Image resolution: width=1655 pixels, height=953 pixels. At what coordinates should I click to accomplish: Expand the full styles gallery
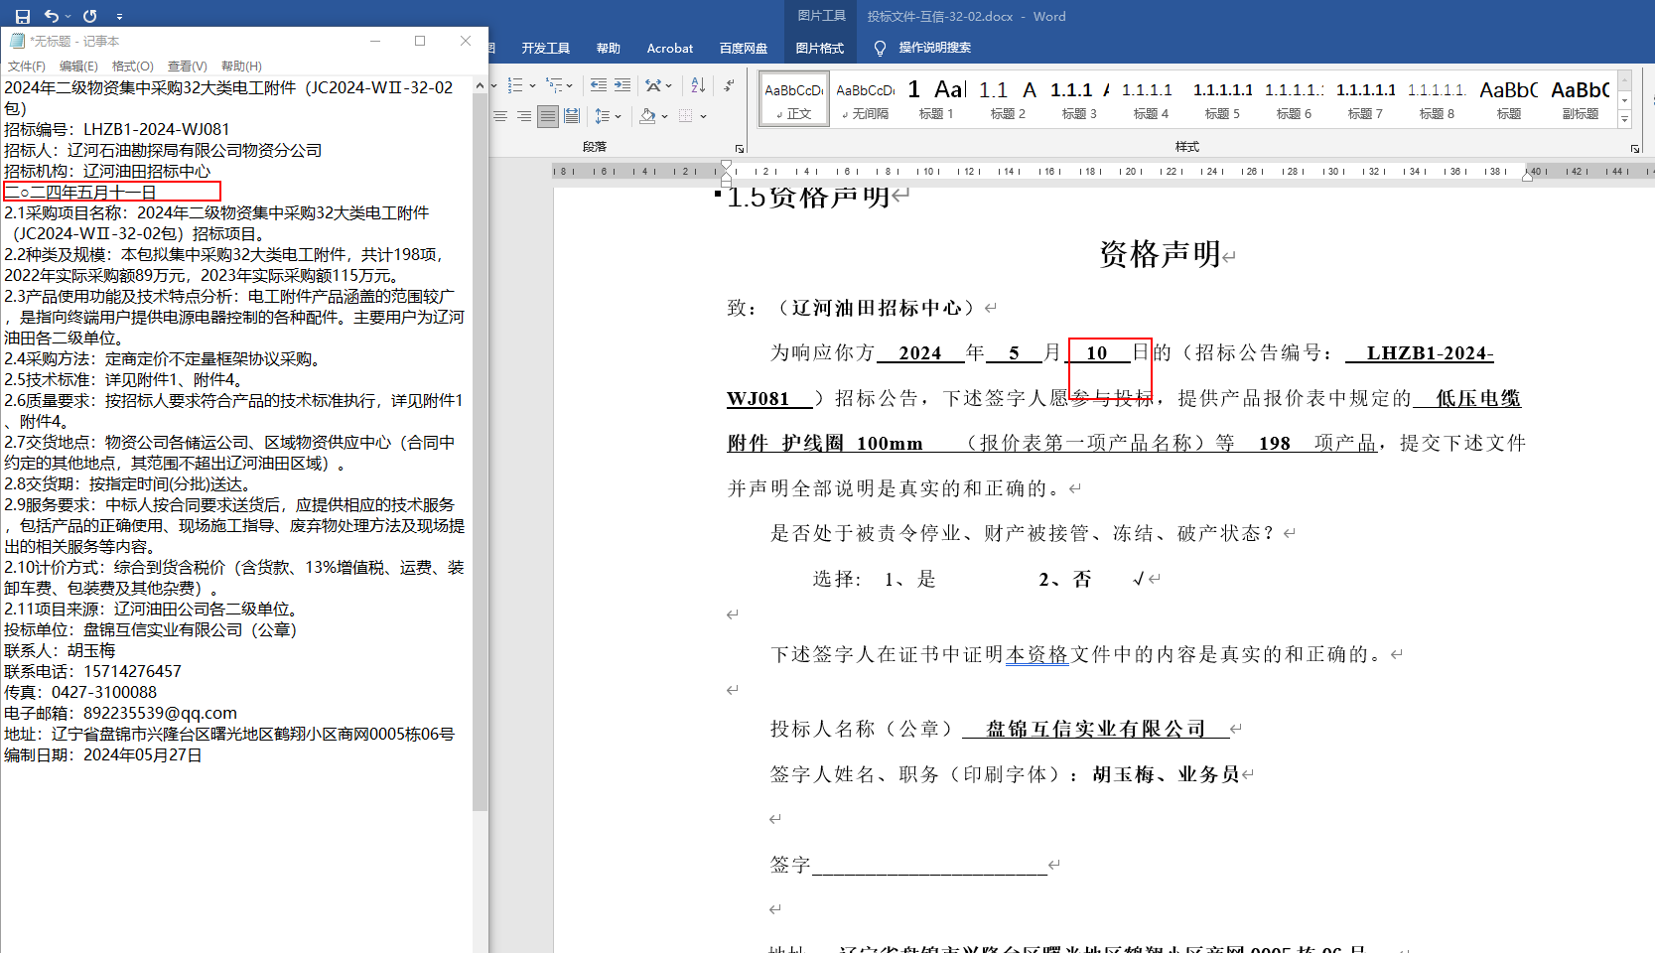pyautogui.click(x=1625, y=119)
